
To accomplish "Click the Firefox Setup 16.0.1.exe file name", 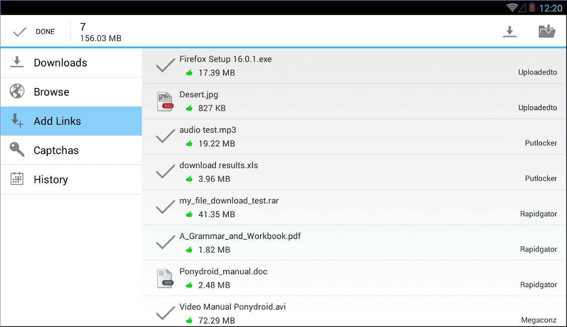I will pyautogui.click(x=226, y=59).
